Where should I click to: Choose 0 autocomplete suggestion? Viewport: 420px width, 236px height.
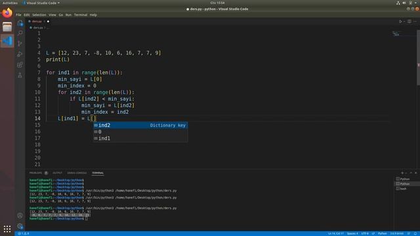[140, 132]
